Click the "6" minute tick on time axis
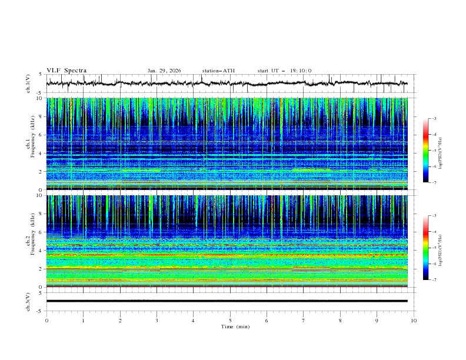This screenshot has height=360, width=466. (267, 321)
